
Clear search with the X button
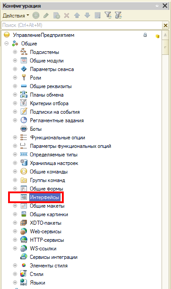click(165, 25)
